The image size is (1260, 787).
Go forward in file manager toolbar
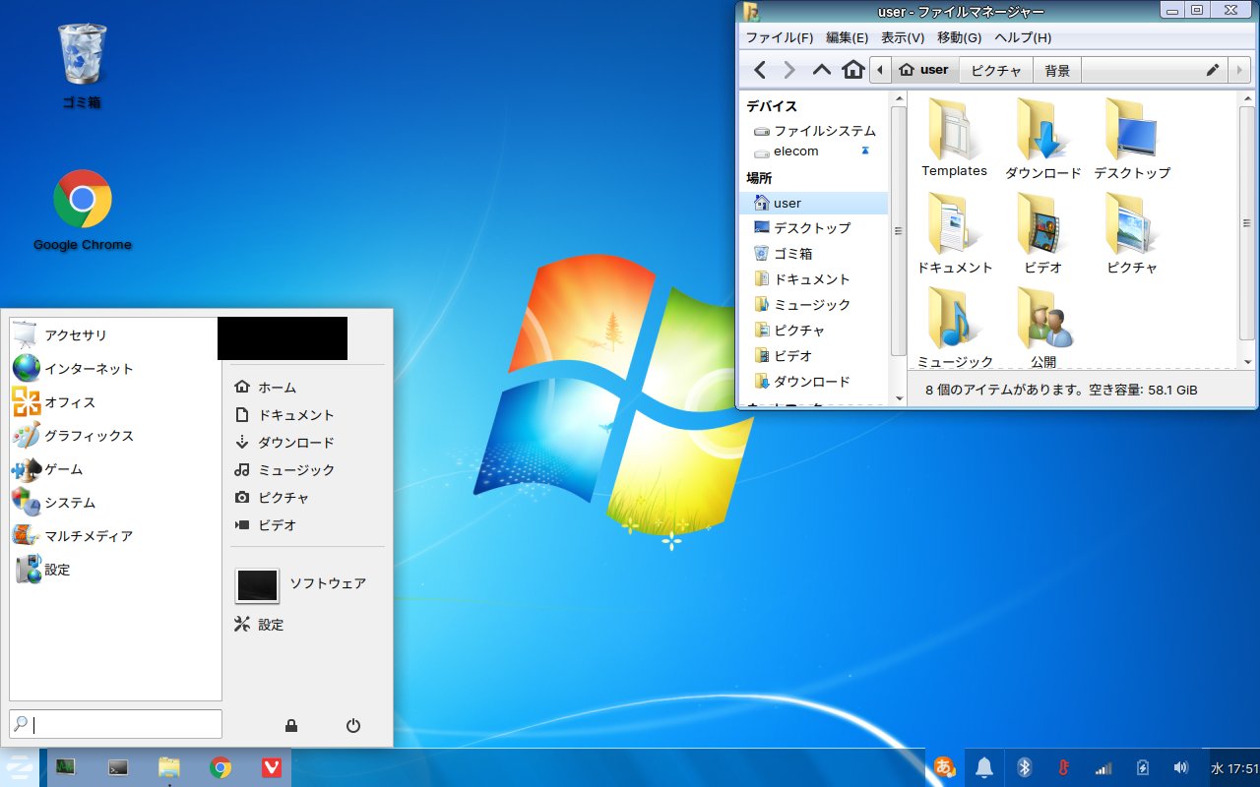click(789, 70)
